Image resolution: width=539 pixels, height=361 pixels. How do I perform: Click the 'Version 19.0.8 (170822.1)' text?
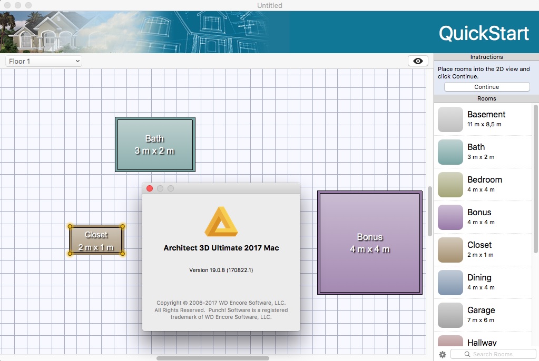tap(221, 270)
